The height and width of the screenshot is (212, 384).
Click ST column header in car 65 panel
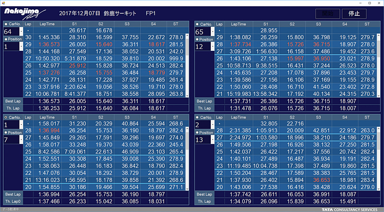click(367, 24)
